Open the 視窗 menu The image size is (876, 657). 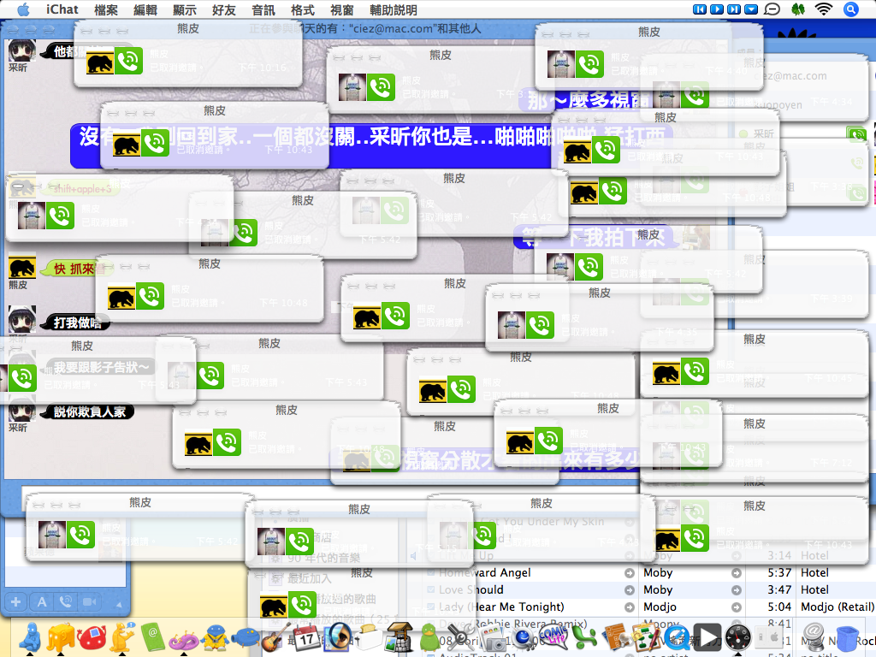coord(342,9)
